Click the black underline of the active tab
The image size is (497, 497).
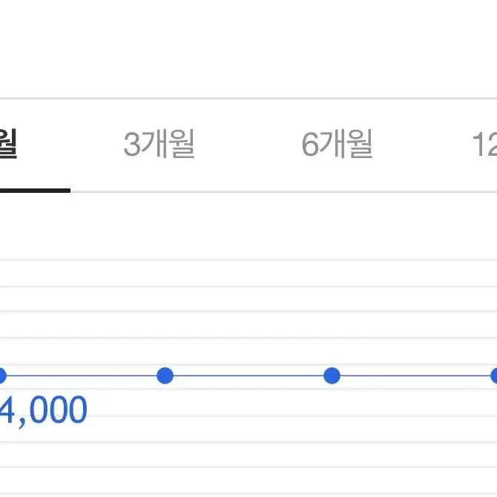coord(35,191)
